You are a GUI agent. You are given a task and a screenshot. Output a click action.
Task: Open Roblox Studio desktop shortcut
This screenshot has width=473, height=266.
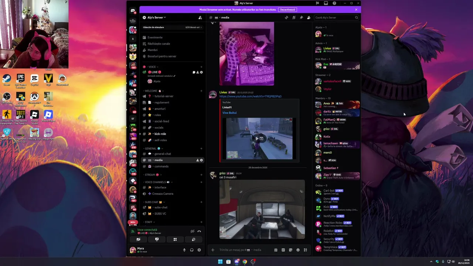[34, 116]
